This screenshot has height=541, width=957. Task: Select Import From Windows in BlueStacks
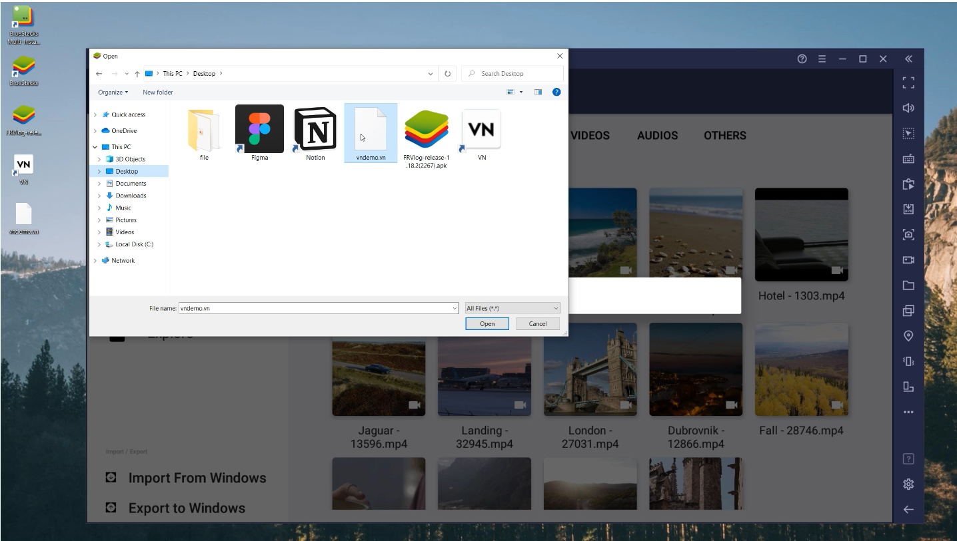pyautogui.click(x=186, y=478)
